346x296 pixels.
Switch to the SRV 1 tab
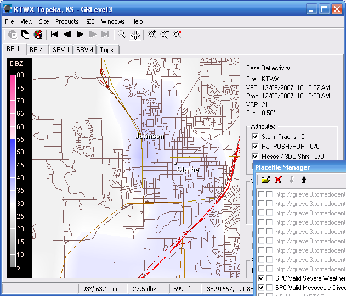pos(61,50)
